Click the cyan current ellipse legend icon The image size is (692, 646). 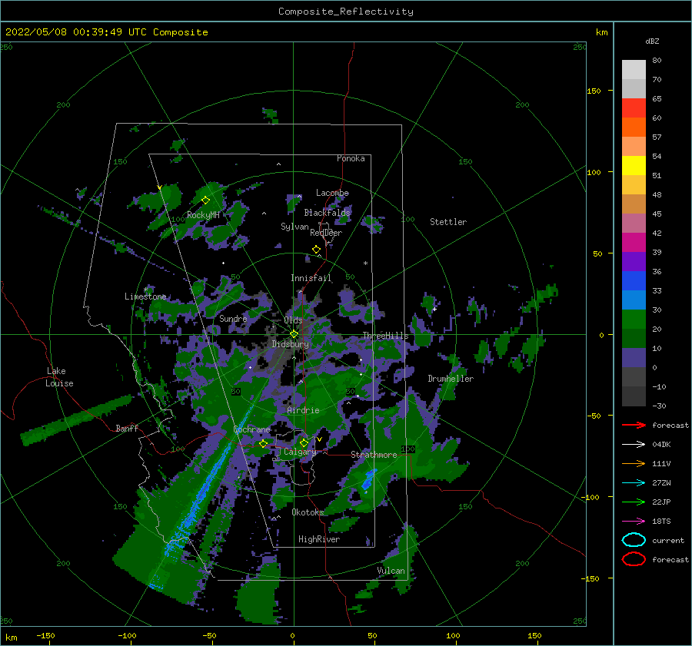(634, 540)
